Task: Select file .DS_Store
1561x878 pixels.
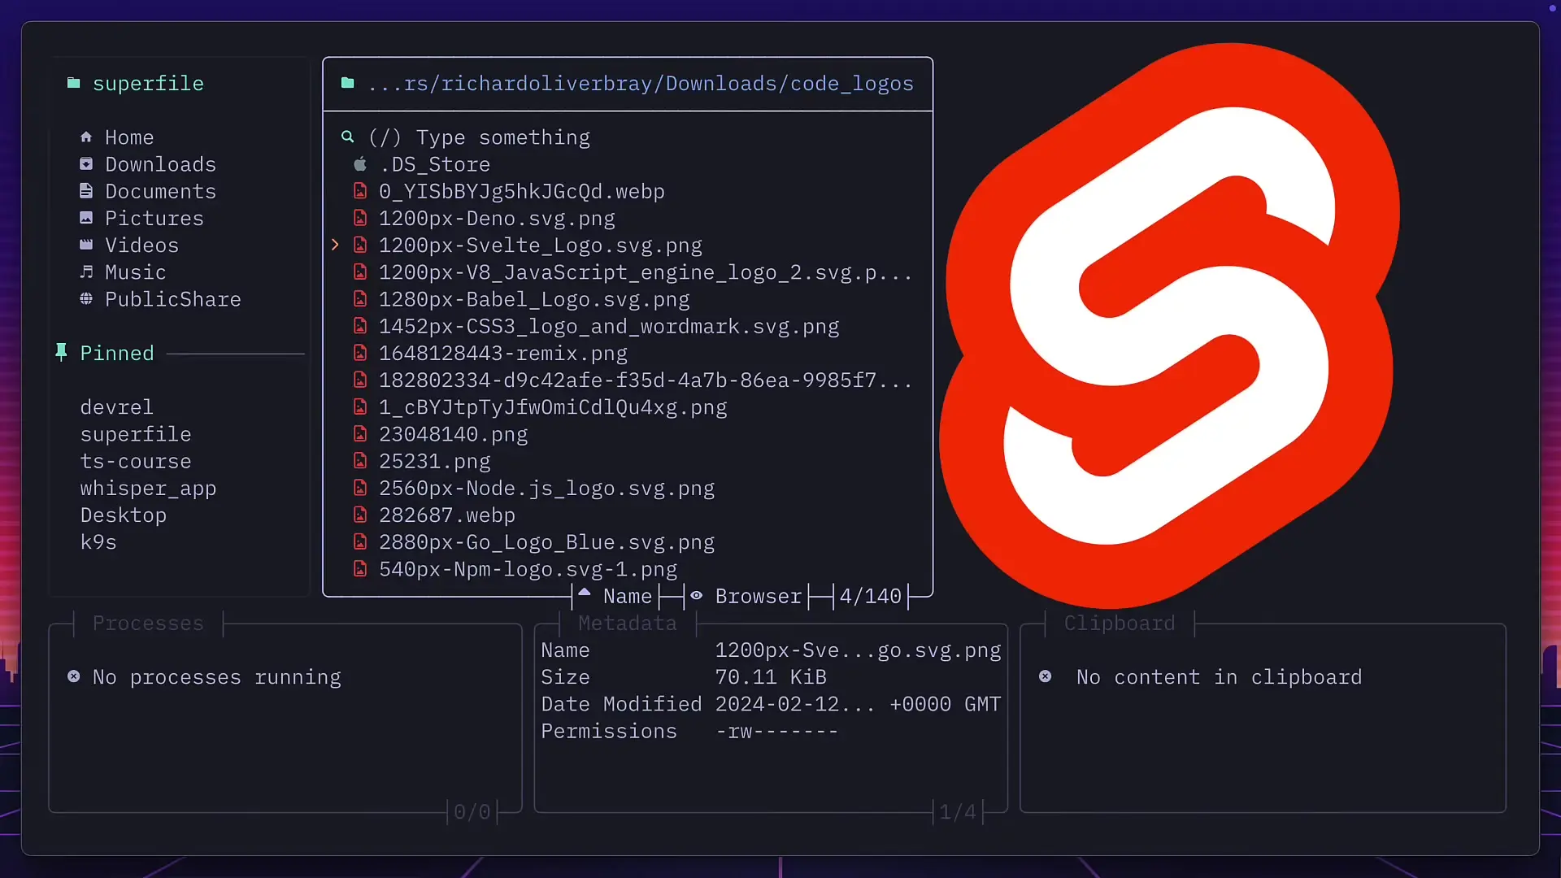Action: 435,163
